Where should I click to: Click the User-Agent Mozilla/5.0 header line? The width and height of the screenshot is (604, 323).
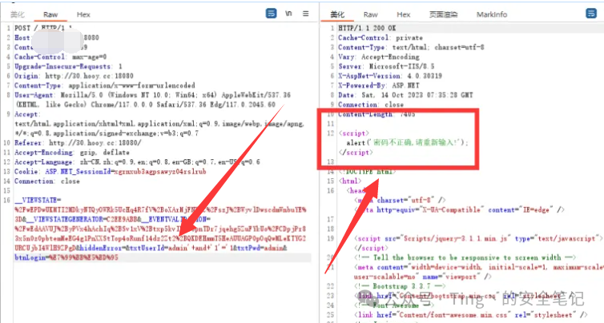coord(152,95)
